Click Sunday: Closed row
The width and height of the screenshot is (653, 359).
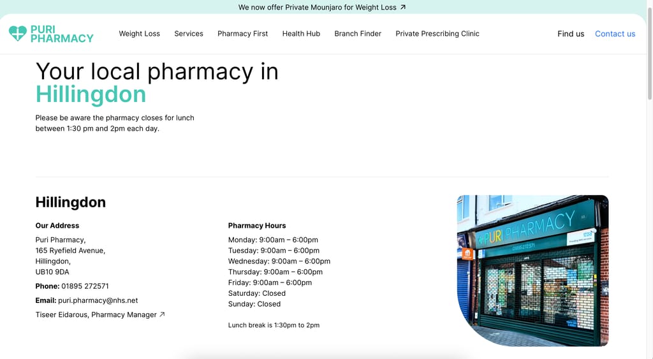254,304
